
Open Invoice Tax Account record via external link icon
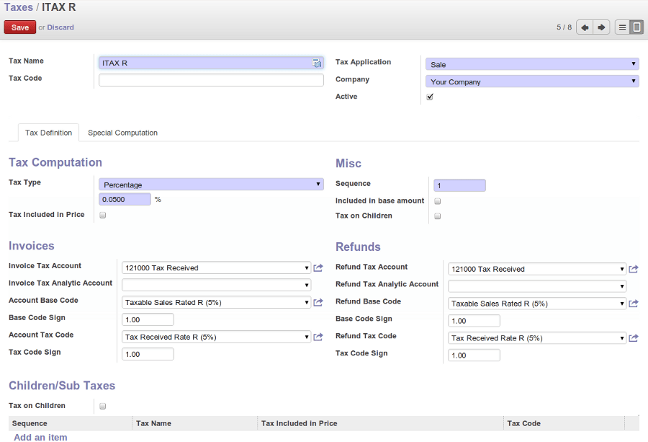pos(318,268)
